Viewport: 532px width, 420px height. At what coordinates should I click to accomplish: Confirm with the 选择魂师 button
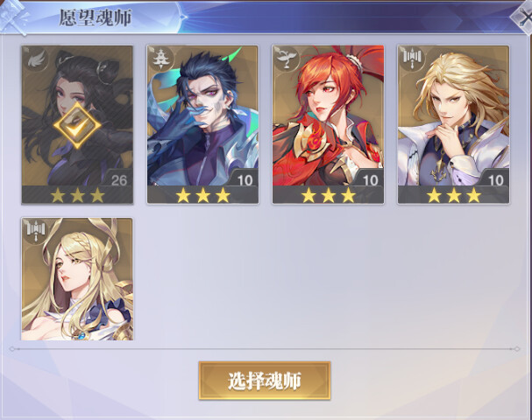[x=265, y=381]
